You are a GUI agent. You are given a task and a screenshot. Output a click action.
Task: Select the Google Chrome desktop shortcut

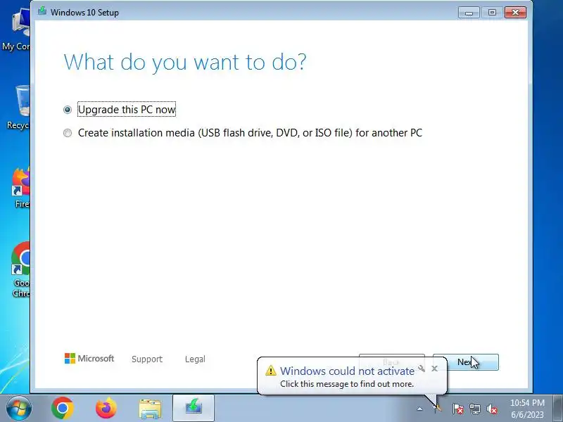(x=21, y=269)
